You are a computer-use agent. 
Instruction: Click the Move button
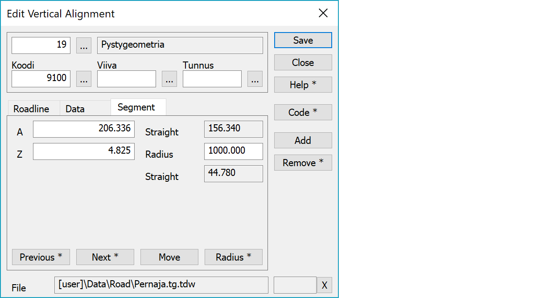(x=169, y=257)
